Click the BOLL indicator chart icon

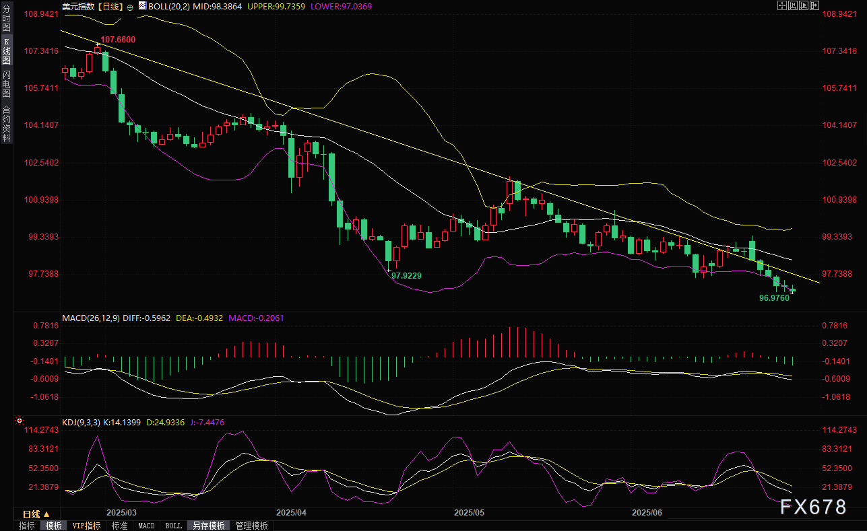(142, 6)
